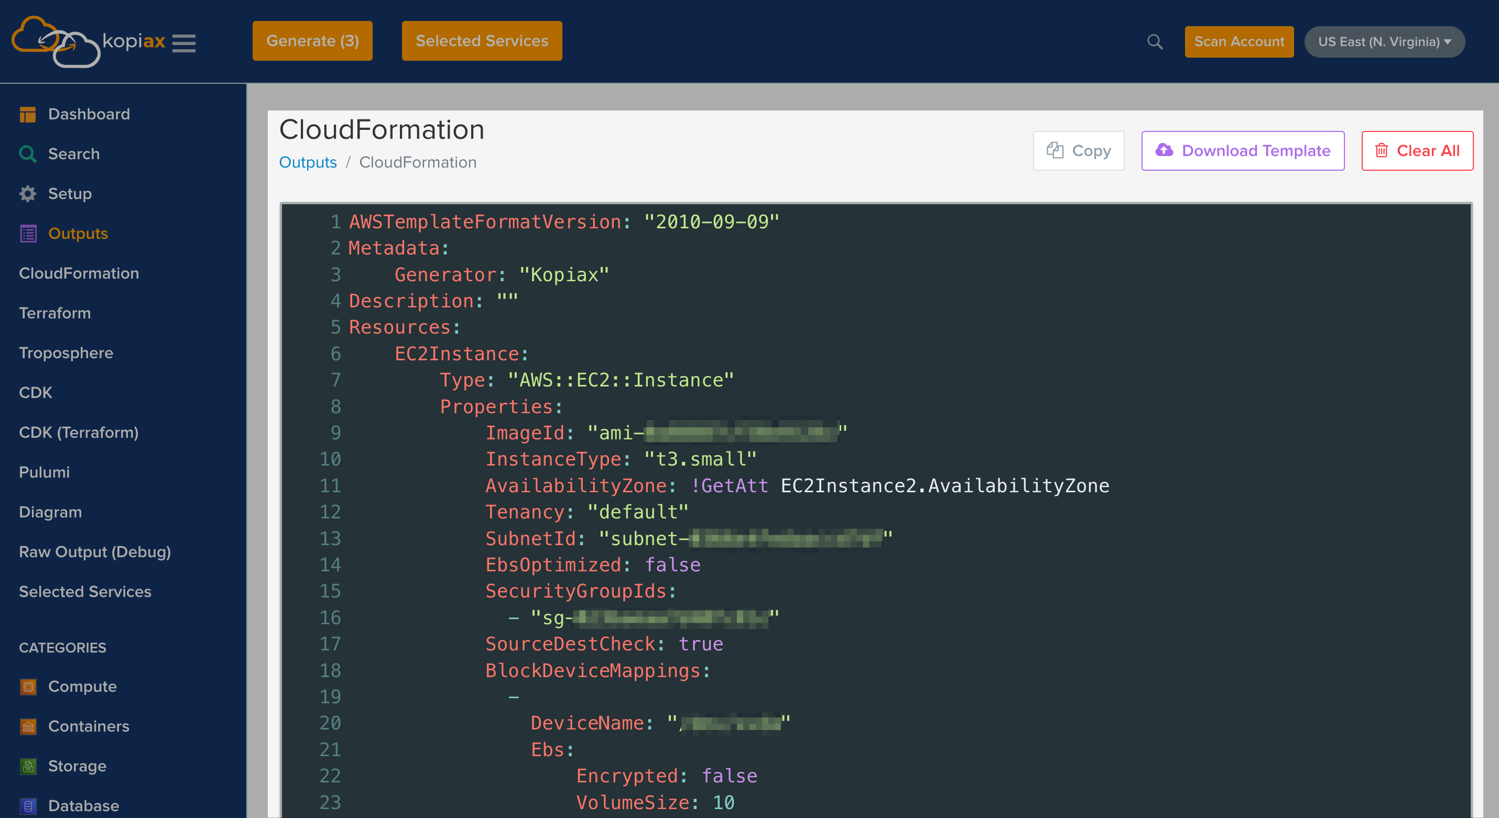The width and height of the screenshot is (1499, 818).
Task: Open the Storage category
Action: tap(77, 766)
